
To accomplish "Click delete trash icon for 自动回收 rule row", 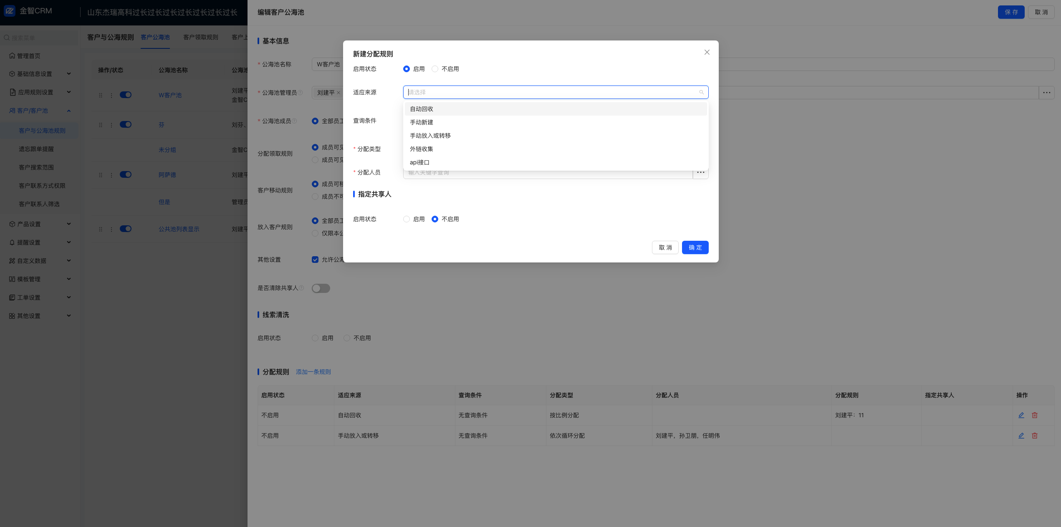I will pos(1034,415).
